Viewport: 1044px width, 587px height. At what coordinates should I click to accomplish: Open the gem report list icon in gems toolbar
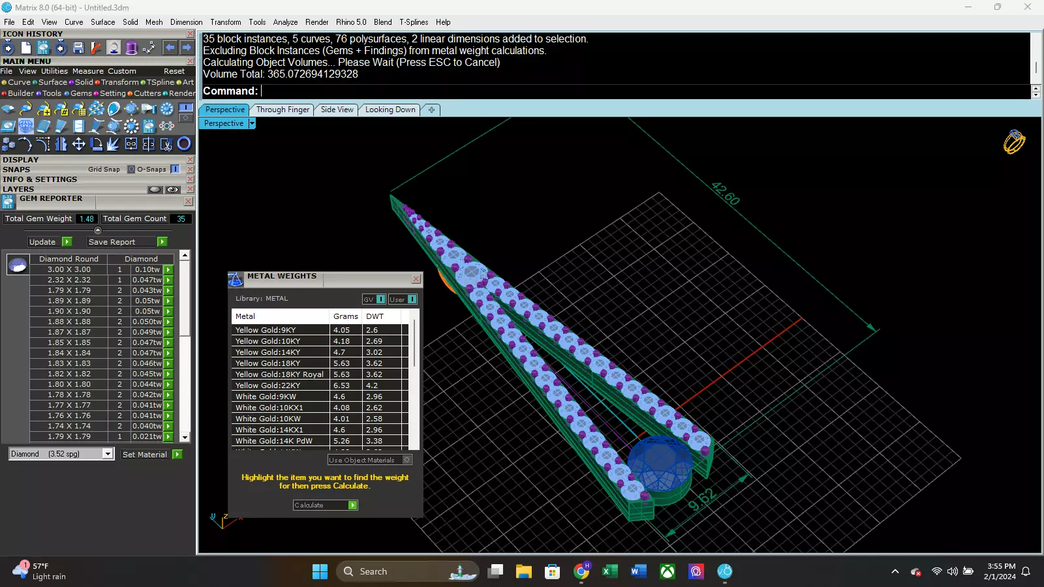coord(149,126)
